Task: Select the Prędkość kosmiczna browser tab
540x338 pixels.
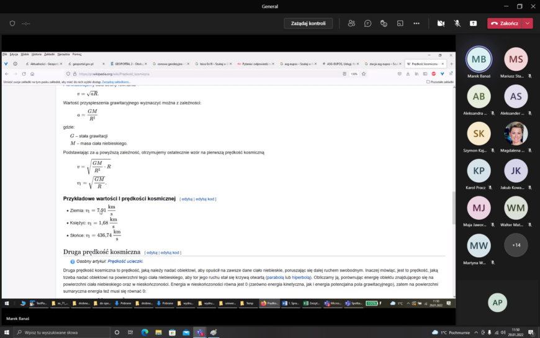Action: (425, 64)
